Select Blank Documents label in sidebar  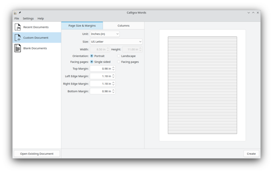35,48
